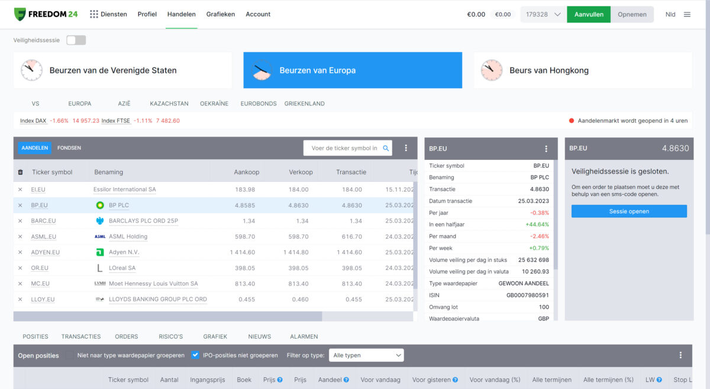Switch to the Fondsen tab
710x389 pixels.
[x=69, y=148]
